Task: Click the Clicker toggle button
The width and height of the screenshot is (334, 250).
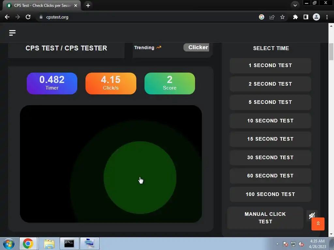Action: (196, 48)
